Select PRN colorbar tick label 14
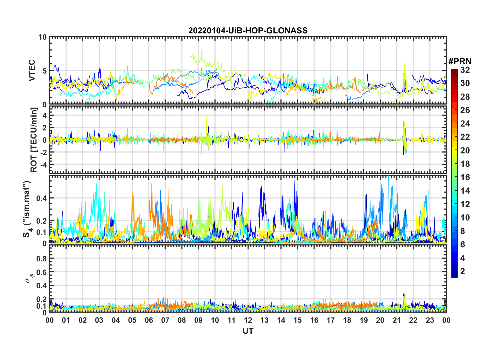This screenshot has height=347, width=496. [x=465, y=191]
